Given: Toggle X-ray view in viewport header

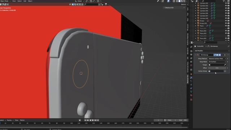Looking at the screenshot, I should (x=174, y=1).
